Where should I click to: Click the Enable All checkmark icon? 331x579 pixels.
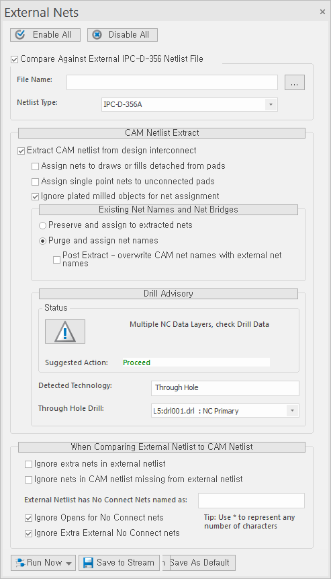click(20, 35)
